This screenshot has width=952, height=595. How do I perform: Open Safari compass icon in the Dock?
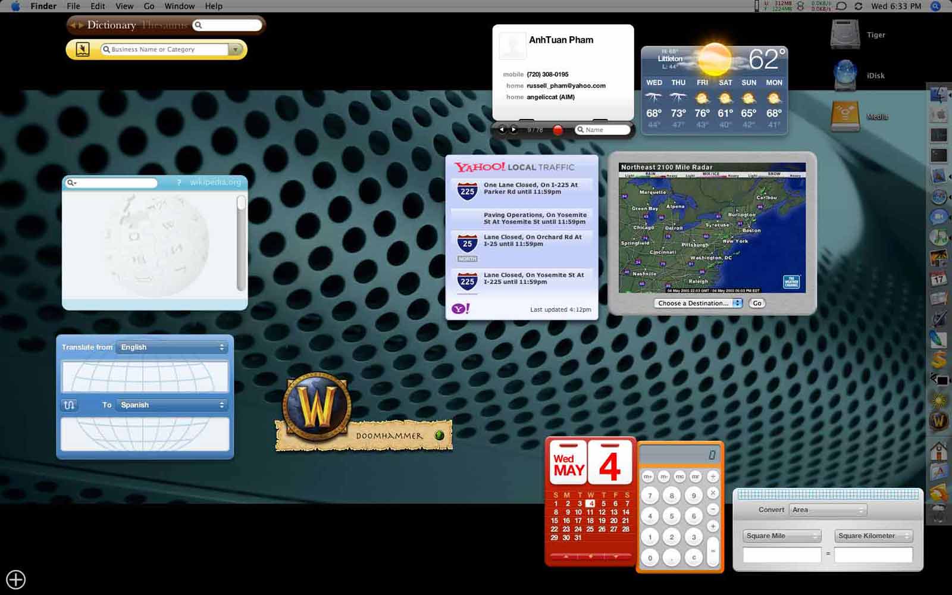(938, 196)
